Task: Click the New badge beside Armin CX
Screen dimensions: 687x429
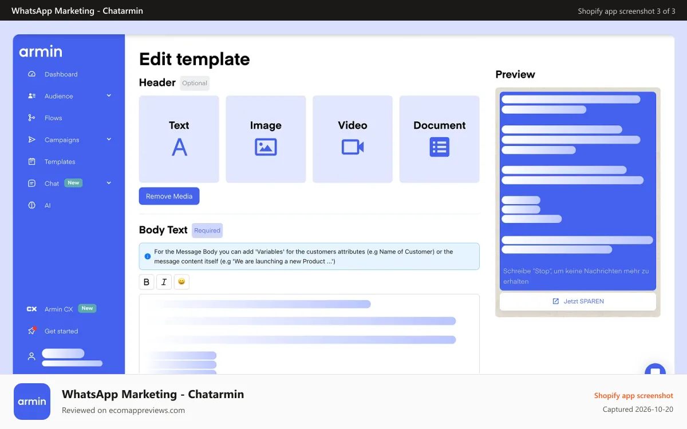Action: [x=87, y=308]
